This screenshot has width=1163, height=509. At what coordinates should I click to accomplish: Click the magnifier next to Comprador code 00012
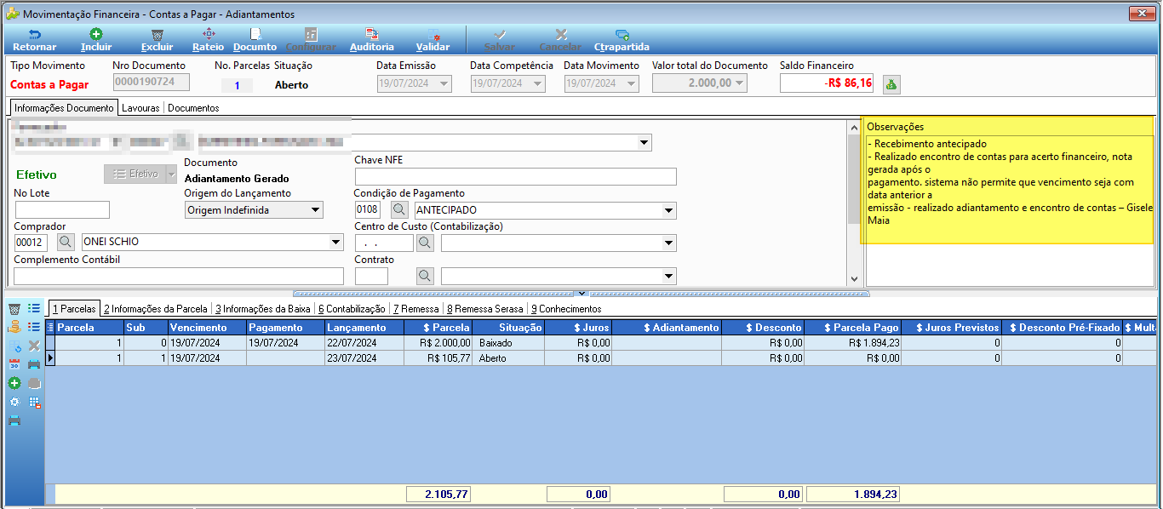point(66,242)
